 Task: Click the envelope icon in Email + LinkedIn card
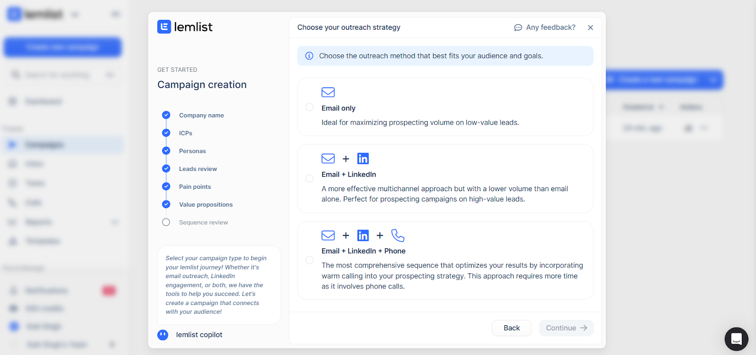click(x=328, y=159)
